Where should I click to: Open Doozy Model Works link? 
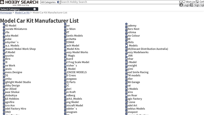pos(76,52)
